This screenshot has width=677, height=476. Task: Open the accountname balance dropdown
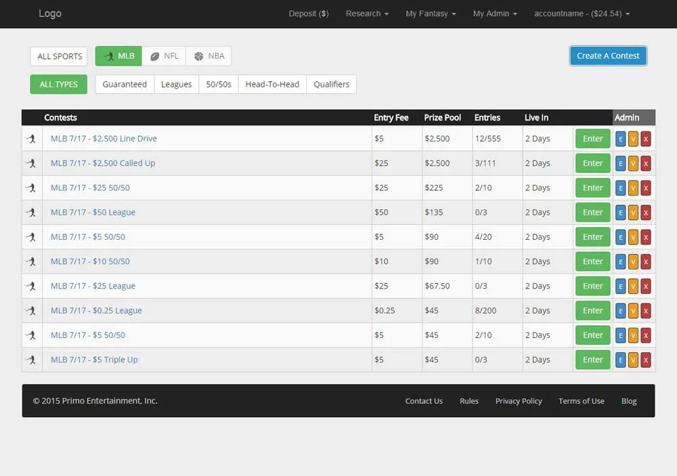(582, 14)
